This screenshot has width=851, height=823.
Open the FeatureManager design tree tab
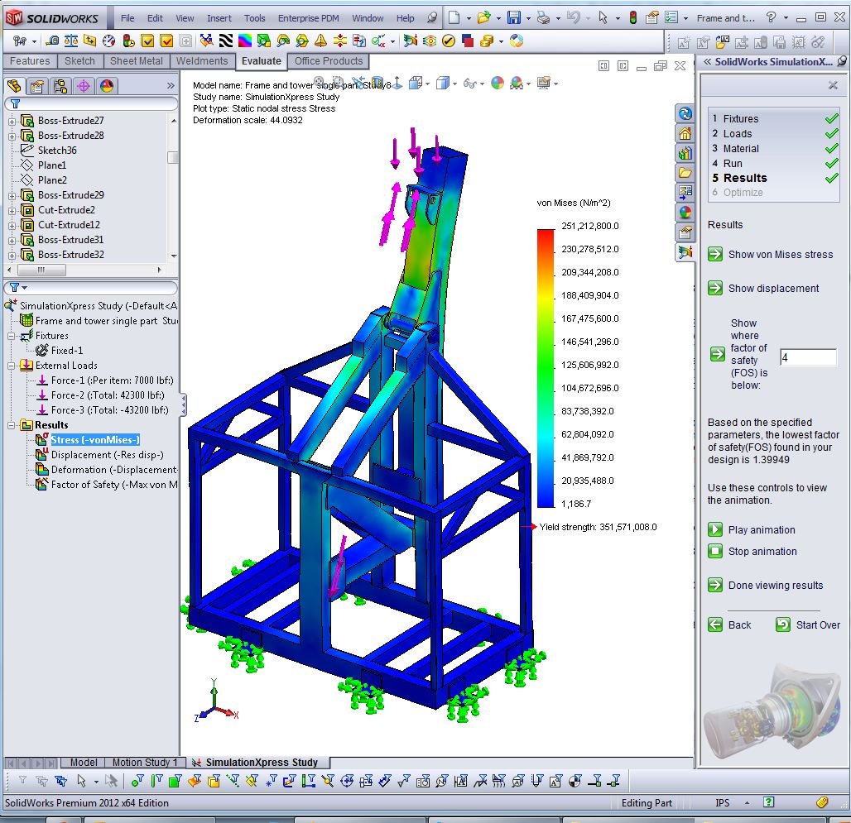click(15, 86)
